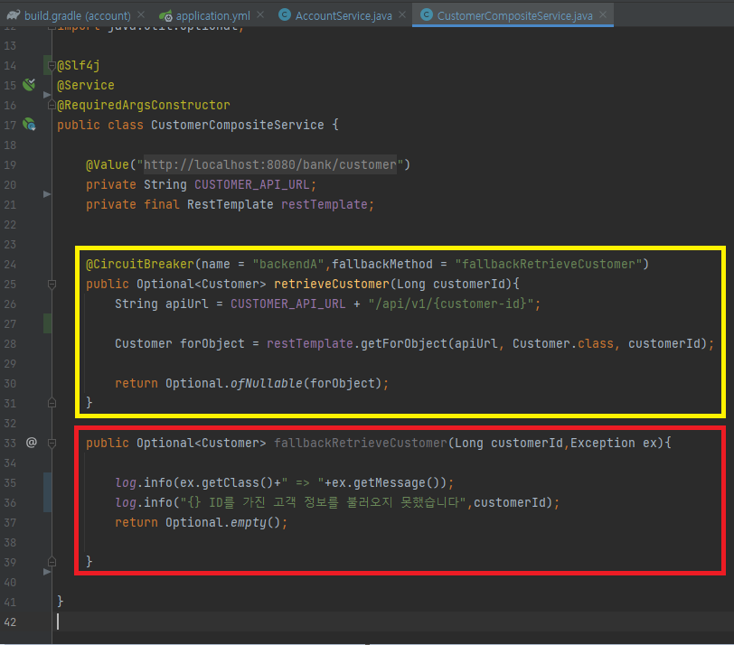Collapse retrieveCustomer method fold at line 25
This screenshot has height=645, width=734.
coord(52,284)
